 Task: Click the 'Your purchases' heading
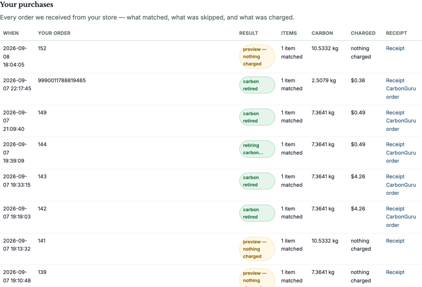tap(27, 5)
